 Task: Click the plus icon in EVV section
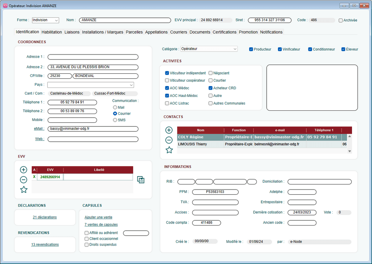tap(24, 170)
